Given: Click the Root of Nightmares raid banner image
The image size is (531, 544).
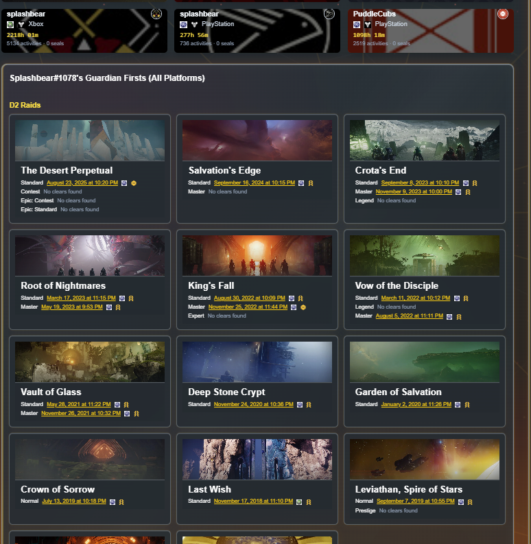Looking at the screenshot, I should pyautogui.click(x=90, y=256).
